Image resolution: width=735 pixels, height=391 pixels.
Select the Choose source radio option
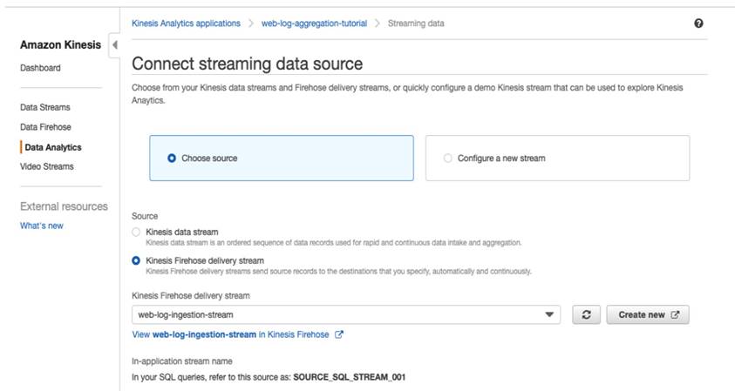pyautogui.click(x=172, y=158)
